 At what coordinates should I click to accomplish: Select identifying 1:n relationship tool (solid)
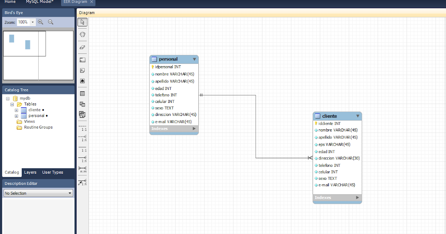click(83, 159)
